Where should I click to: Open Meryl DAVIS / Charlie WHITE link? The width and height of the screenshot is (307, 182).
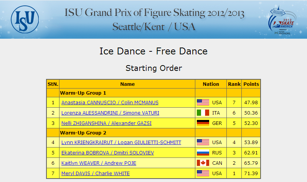96,174
